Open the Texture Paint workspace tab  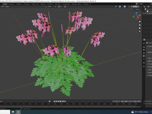tap(35, 4)
